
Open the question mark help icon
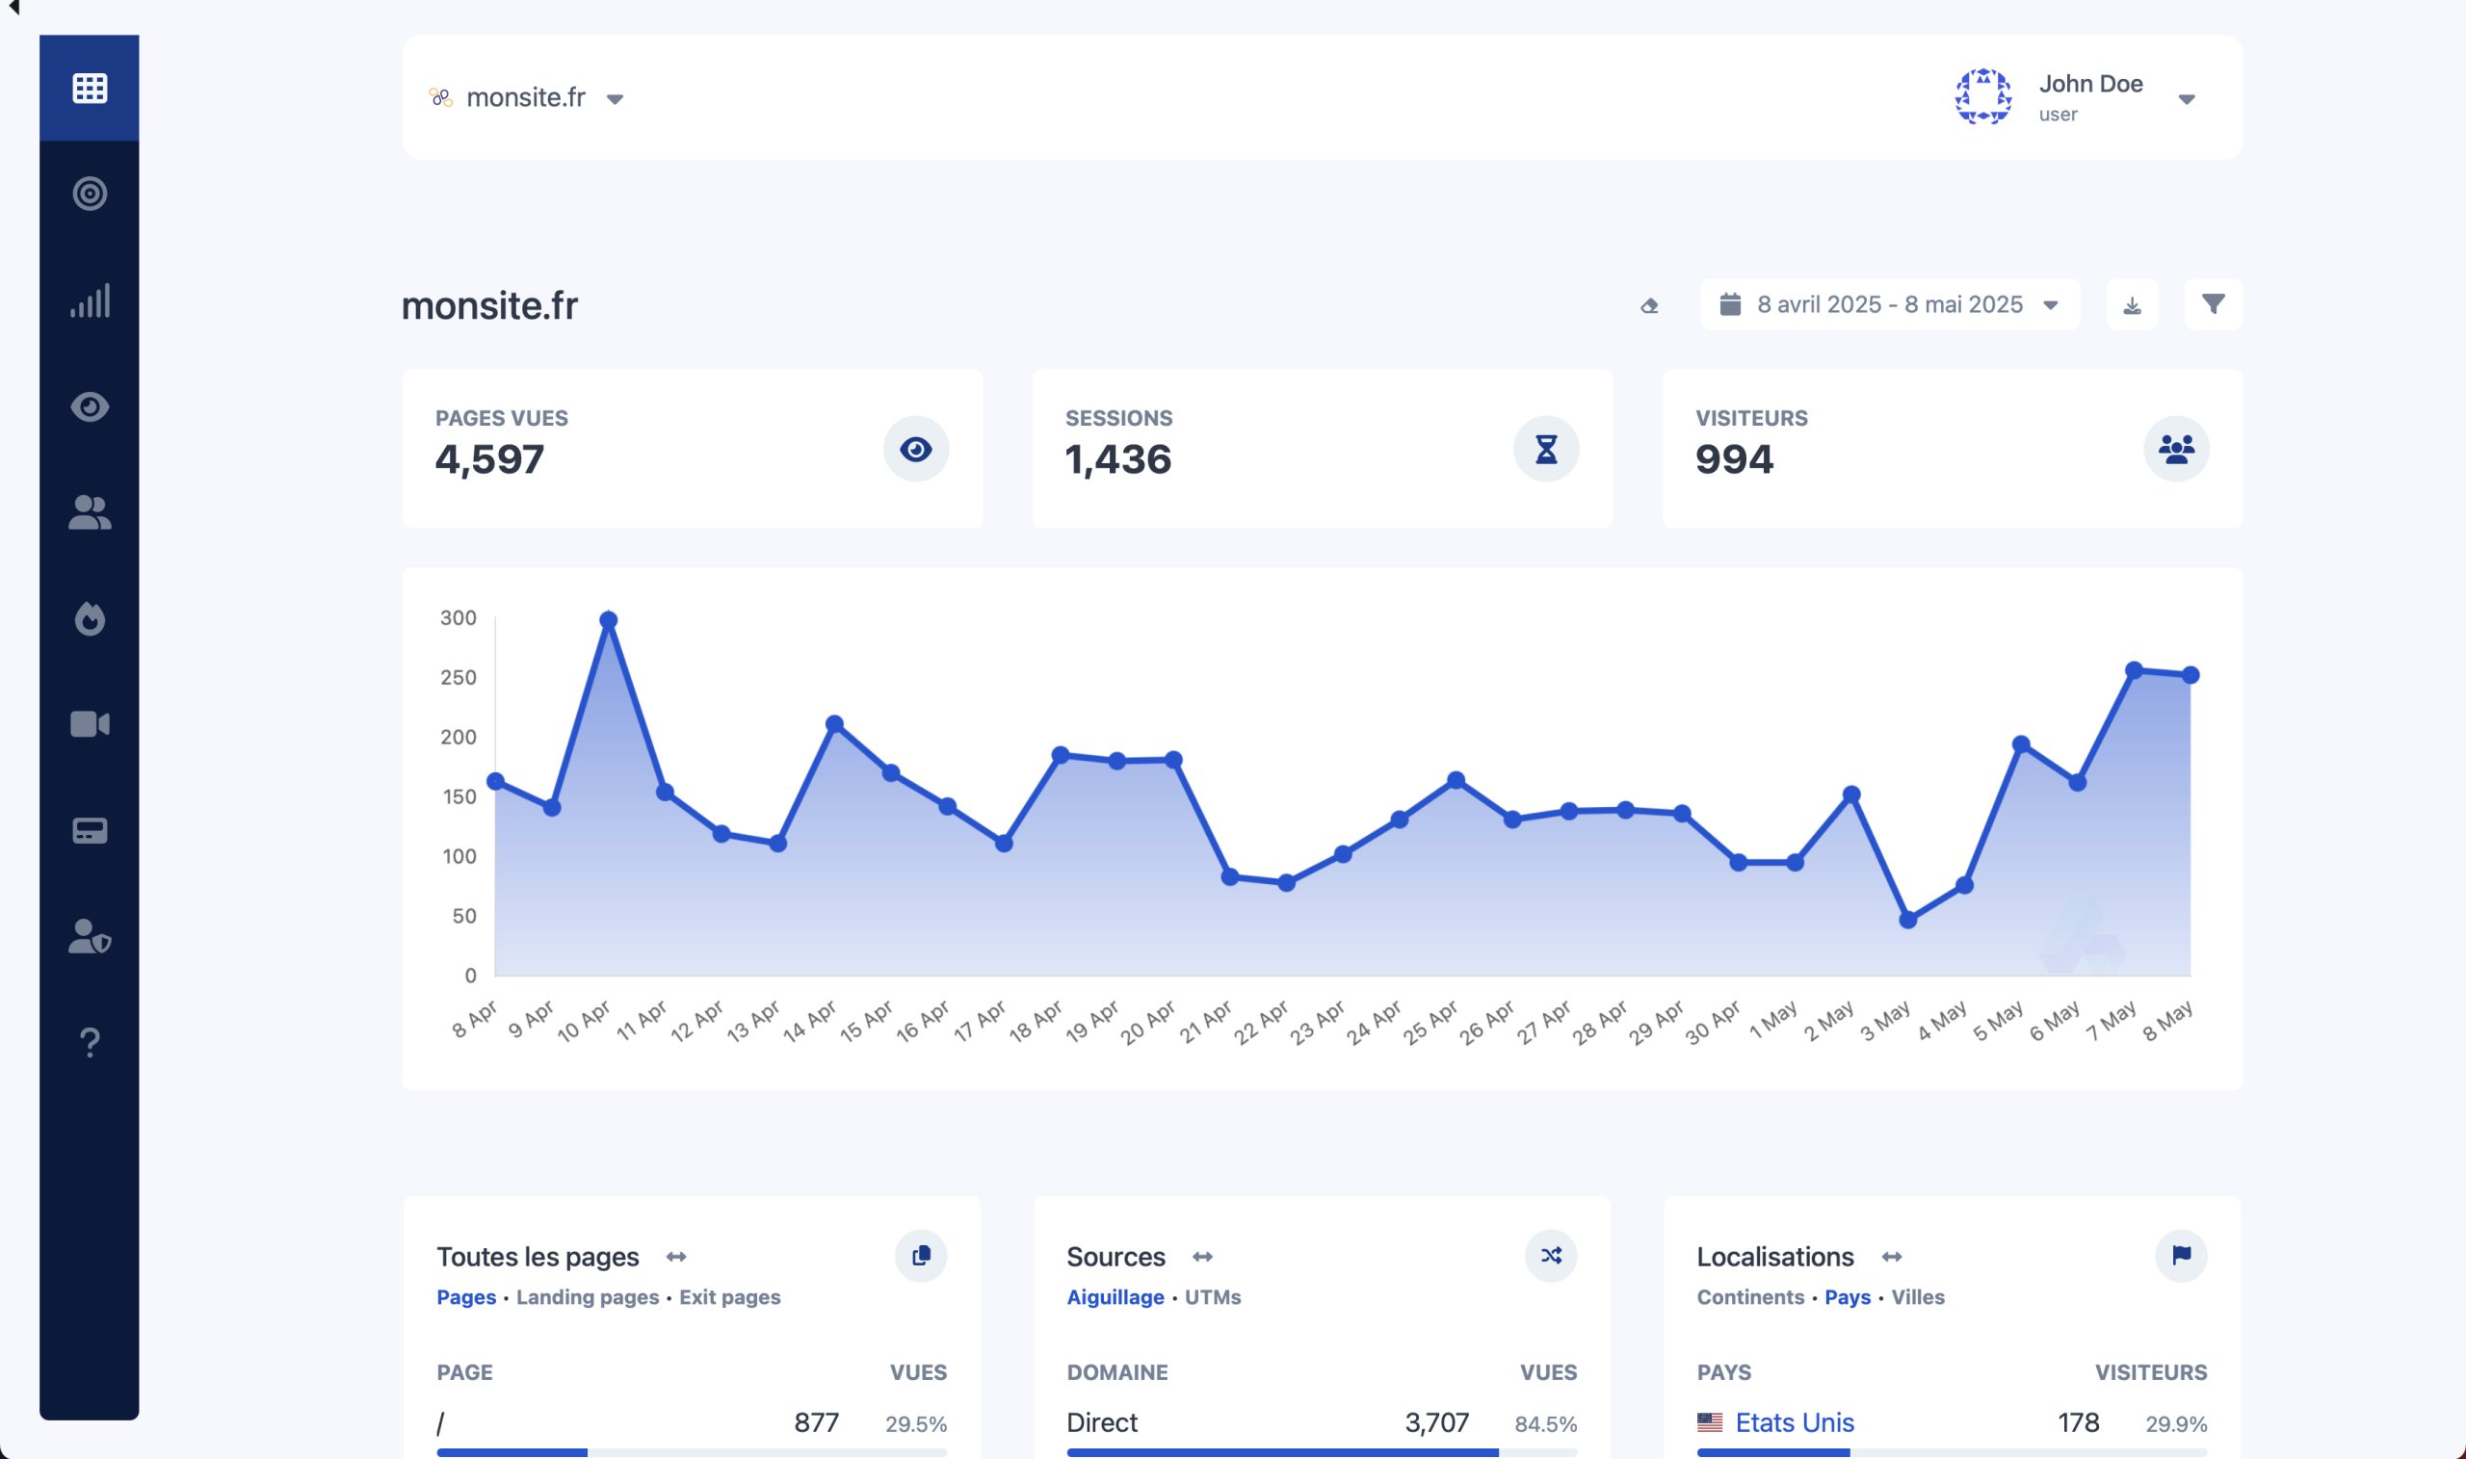click(90, 1042)
